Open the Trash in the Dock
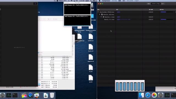The height and width of the screenshot is (99, 176). pos(52,95)
